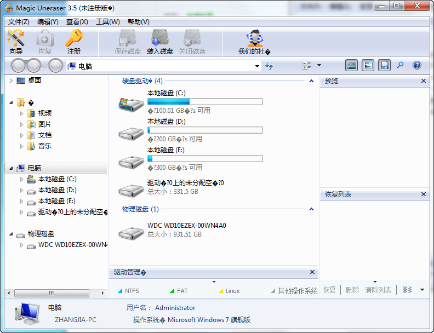
Task: Expand the 桌面 tree node
Action: pyautogui.click(x=11, y=81)
